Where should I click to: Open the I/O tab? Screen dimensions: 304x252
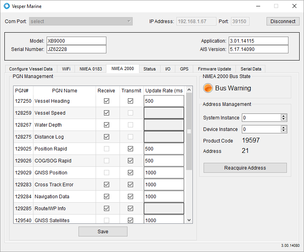pos(168,69)
